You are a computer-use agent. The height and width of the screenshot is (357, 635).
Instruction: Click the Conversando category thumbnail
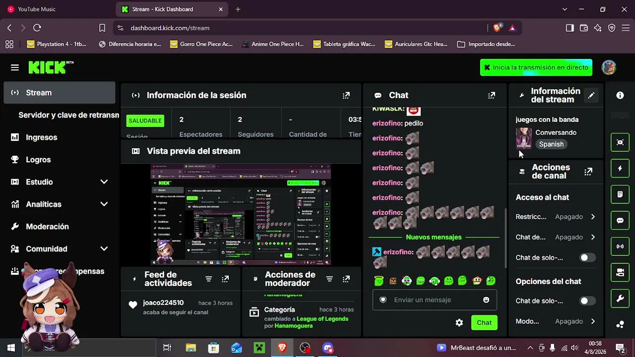(x=524, y=138)
